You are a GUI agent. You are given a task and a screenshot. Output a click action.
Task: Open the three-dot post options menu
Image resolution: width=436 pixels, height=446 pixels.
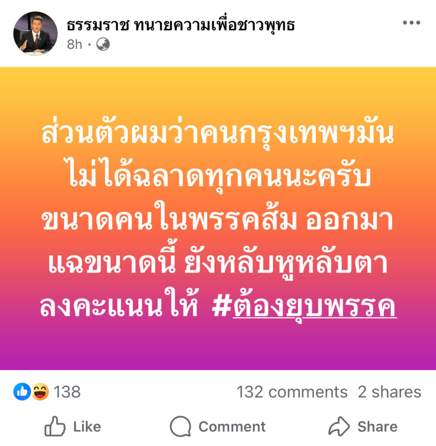[411, 23]
